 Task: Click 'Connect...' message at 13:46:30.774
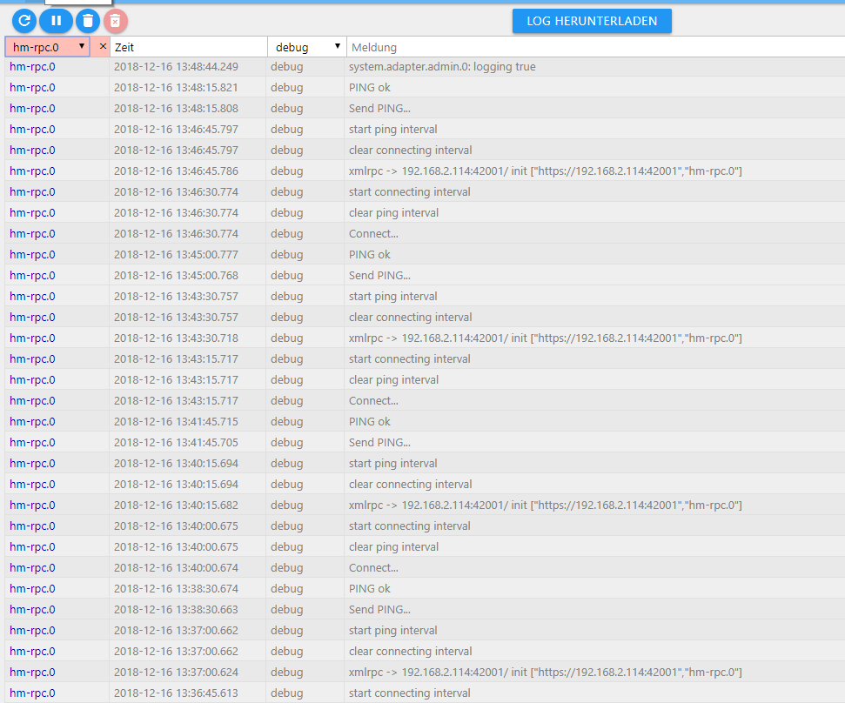tap(373, 233)
